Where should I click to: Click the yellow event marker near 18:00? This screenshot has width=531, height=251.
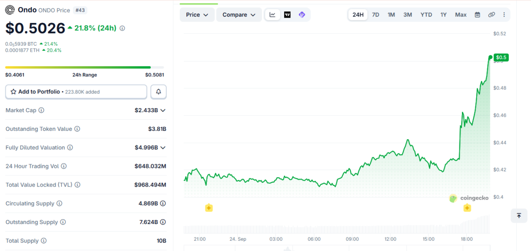[467, 208]
